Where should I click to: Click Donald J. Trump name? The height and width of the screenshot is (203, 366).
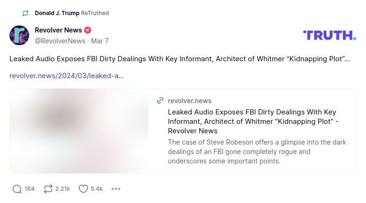(57, 13)
